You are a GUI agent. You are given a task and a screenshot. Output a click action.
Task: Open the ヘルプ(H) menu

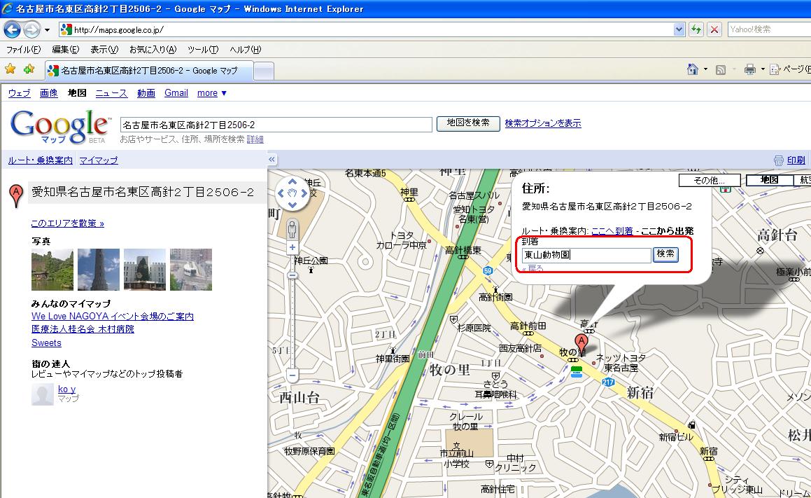pyautogui.click(x=245, y=50)
